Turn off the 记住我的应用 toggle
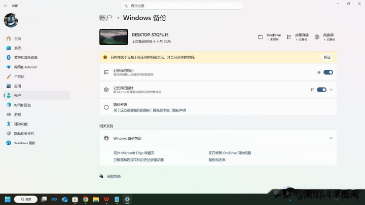Image resolution: width=365 pixels, height=205 pixels. 328,72
